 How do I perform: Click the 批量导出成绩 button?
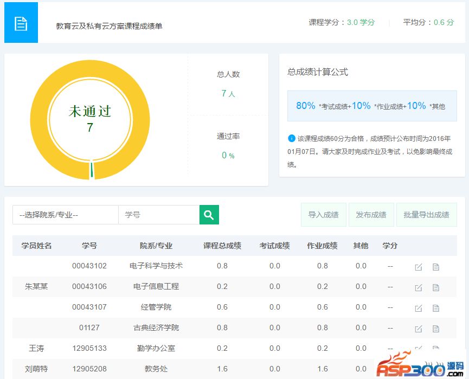pyautogui.click(x=426, y=215)
